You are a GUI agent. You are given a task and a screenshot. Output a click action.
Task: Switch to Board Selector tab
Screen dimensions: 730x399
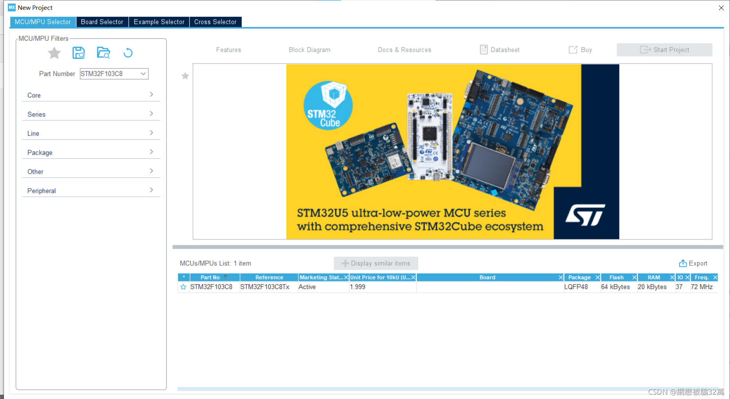click(102, 22)
